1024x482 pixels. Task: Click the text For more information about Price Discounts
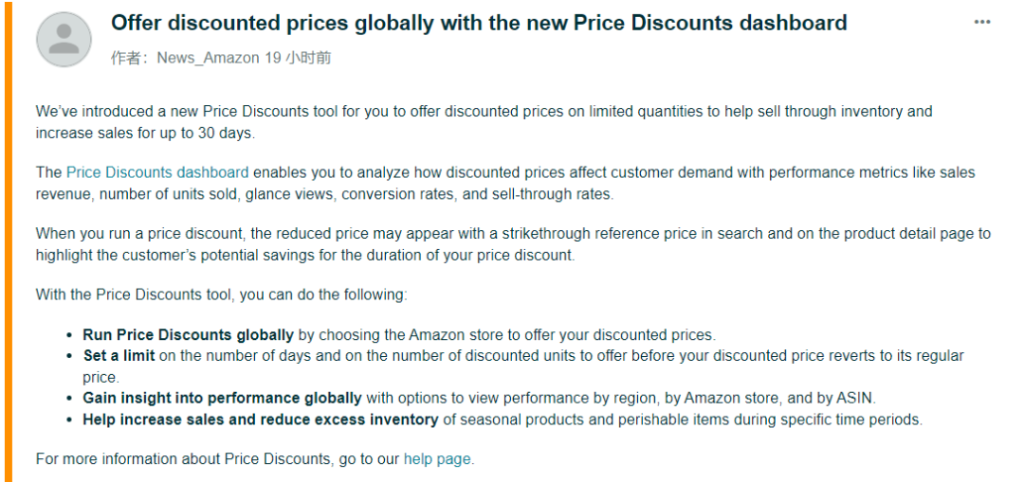tap(184, 458)
